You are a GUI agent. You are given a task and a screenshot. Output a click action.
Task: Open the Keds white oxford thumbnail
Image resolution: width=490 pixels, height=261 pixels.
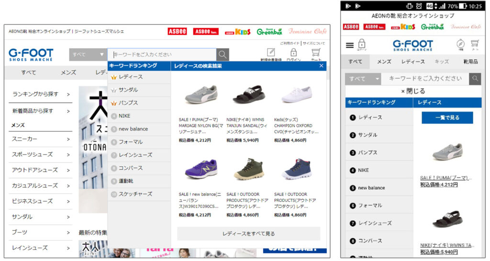click(296, 95)
